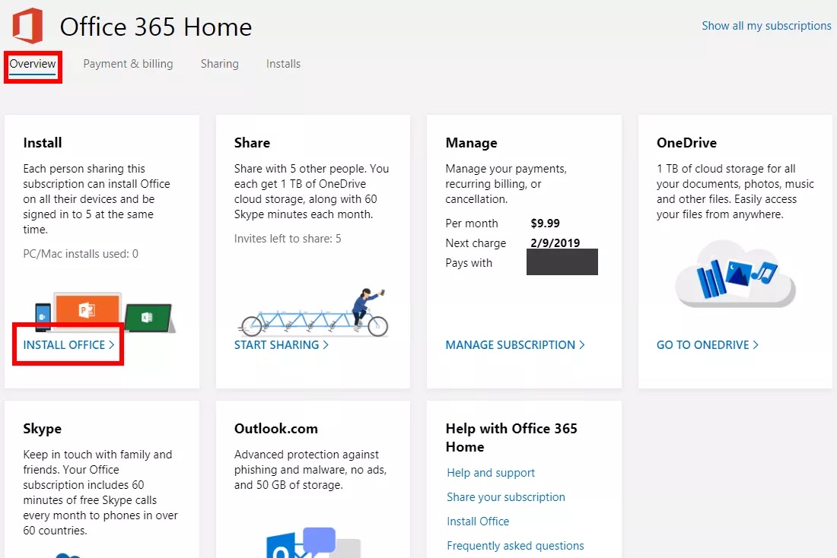This screenshot has width=837, height=558.
Task: Click the $9.99 per month value
Action: (545, 224)
